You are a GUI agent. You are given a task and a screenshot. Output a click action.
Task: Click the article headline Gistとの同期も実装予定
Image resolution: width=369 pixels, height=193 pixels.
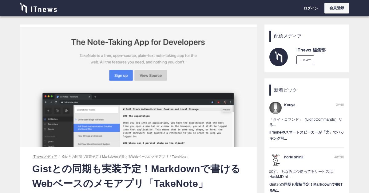[136, 176]
